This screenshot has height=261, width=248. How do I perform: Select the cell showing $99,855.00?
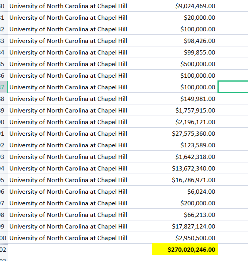click(185, 52)
